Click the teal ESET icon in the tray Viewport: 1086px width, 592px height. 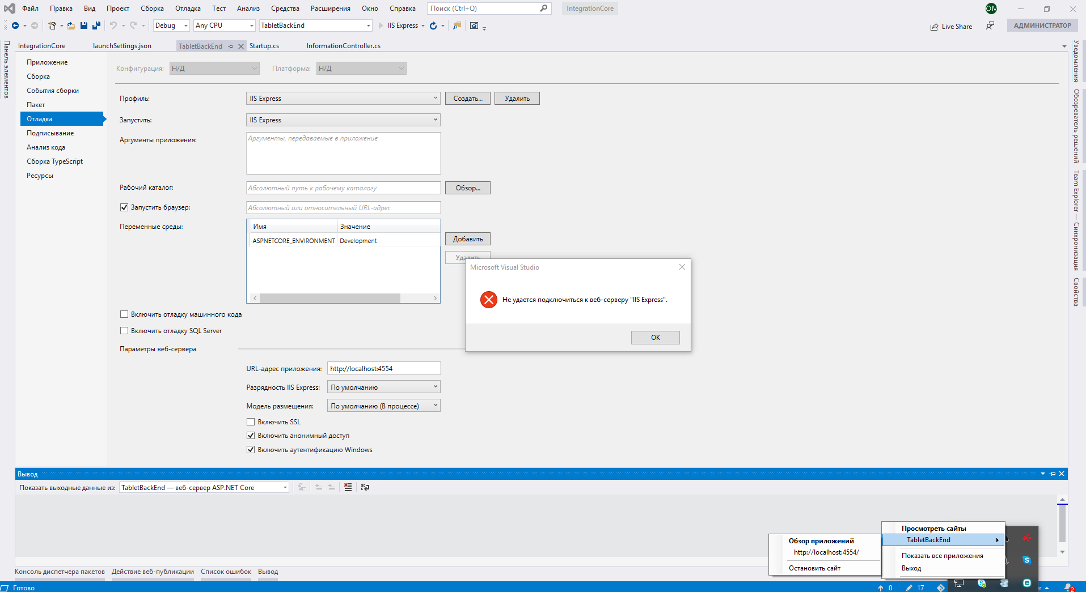coord(1027,582)
